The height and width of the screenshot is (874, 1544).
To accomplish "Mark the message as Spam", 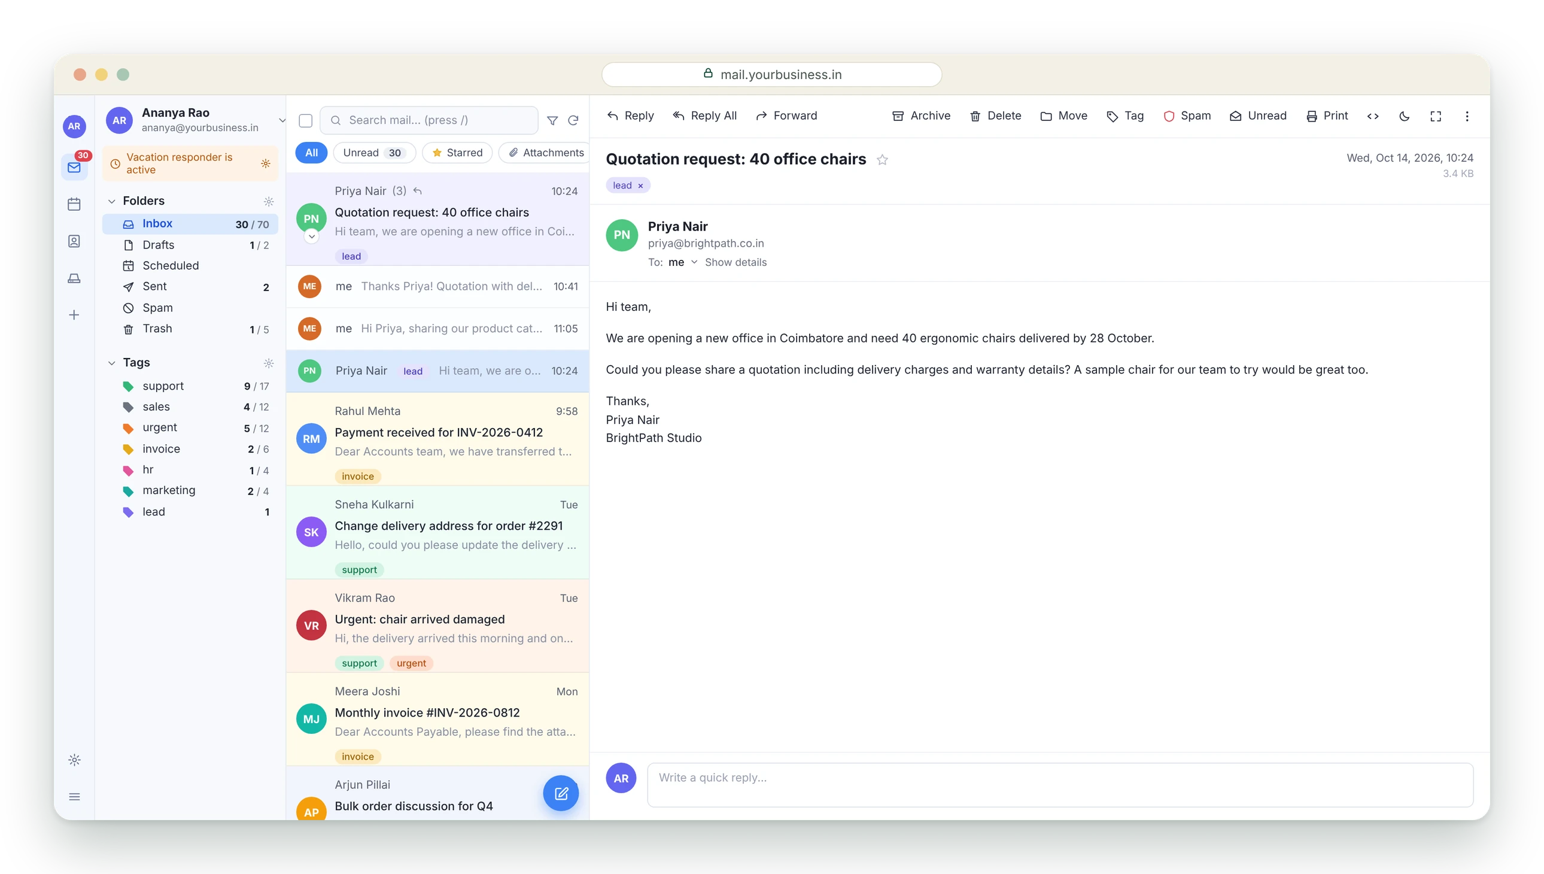I will (1187, 116).
